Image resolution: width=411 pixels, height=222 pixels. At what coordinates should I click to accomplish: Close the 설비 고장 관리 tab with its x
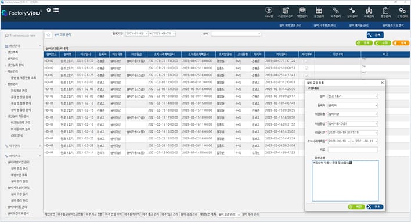tap(239, 214)
